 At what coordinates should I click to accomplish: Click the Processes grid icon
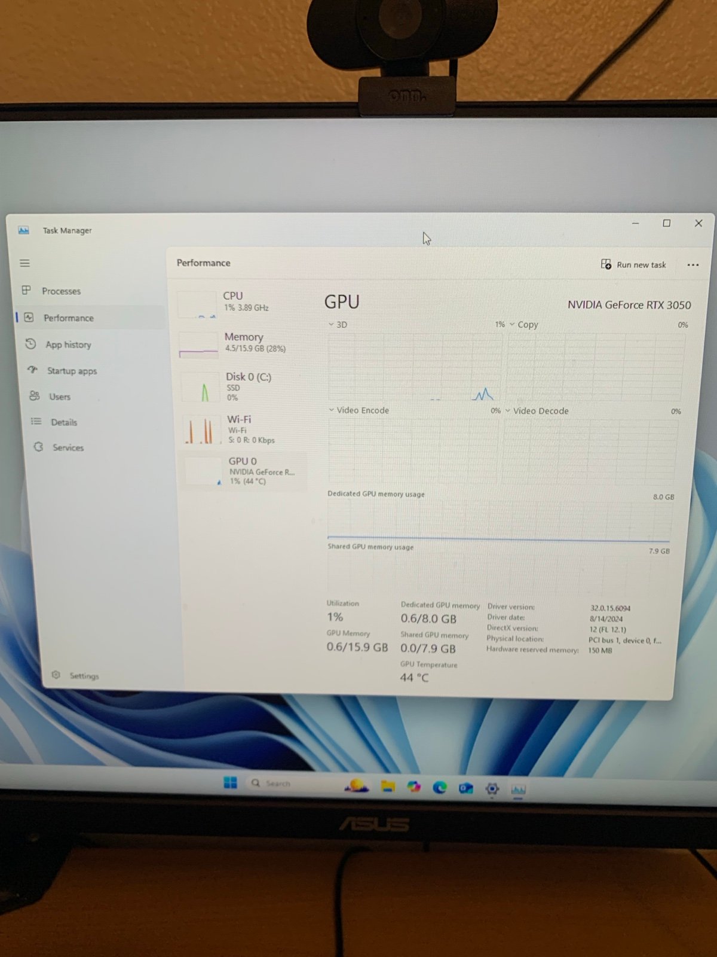point(26,291)
